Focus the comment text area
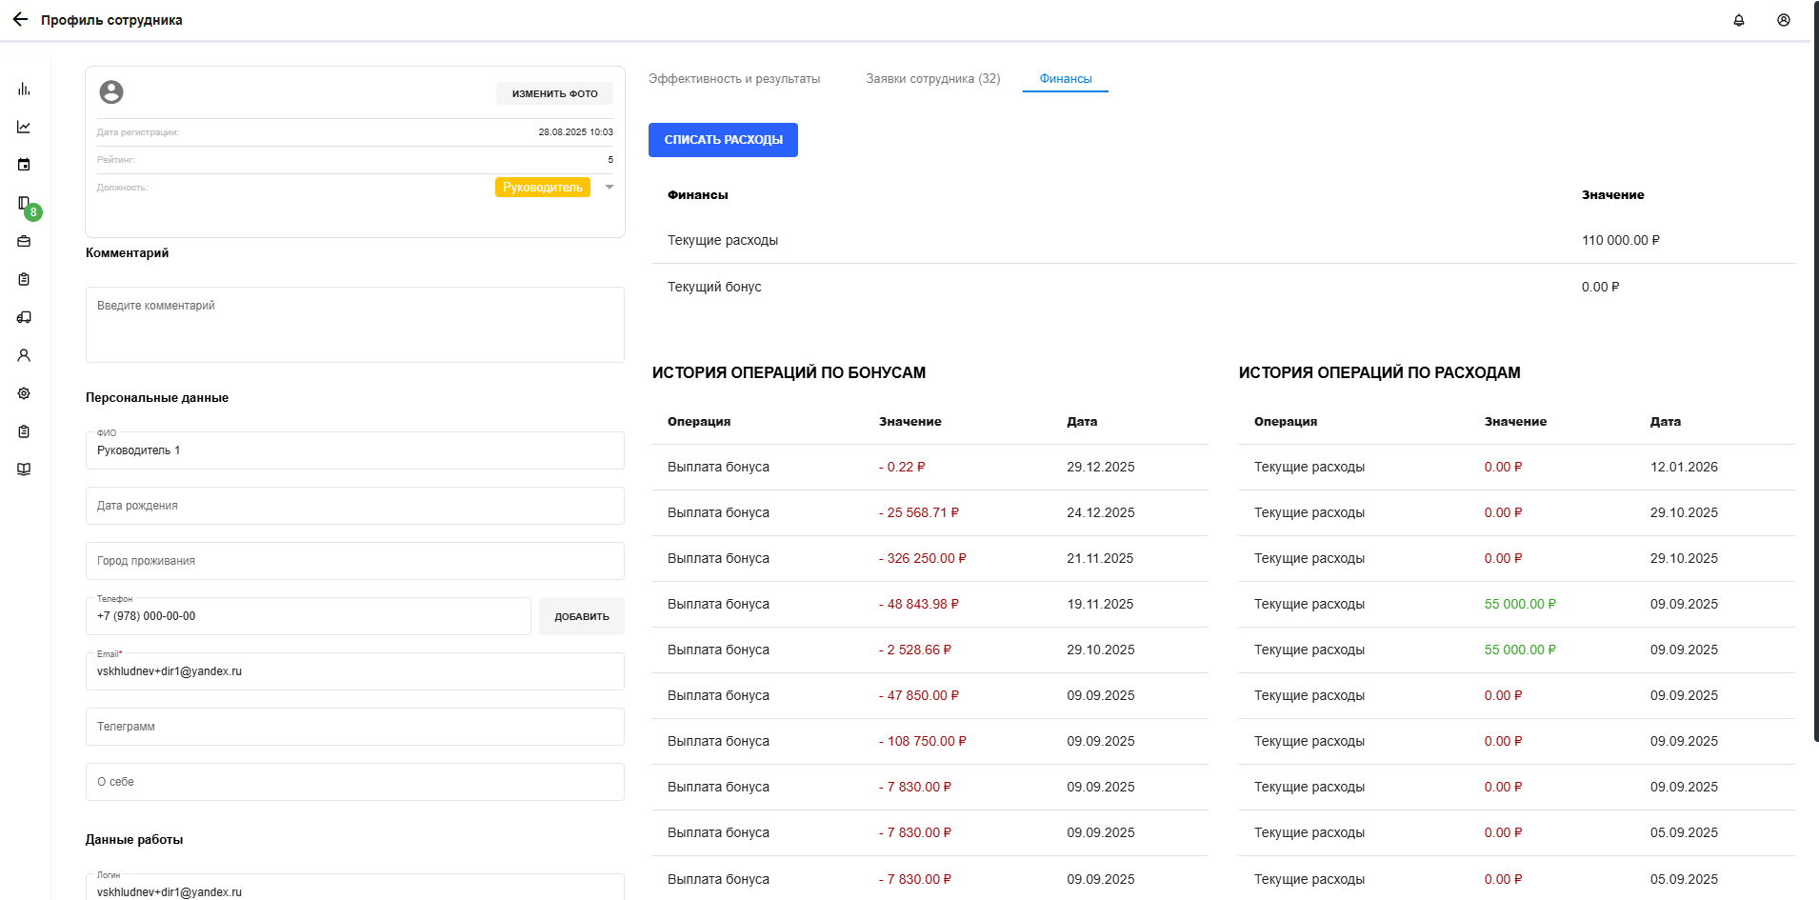 [x=355, y=325]
